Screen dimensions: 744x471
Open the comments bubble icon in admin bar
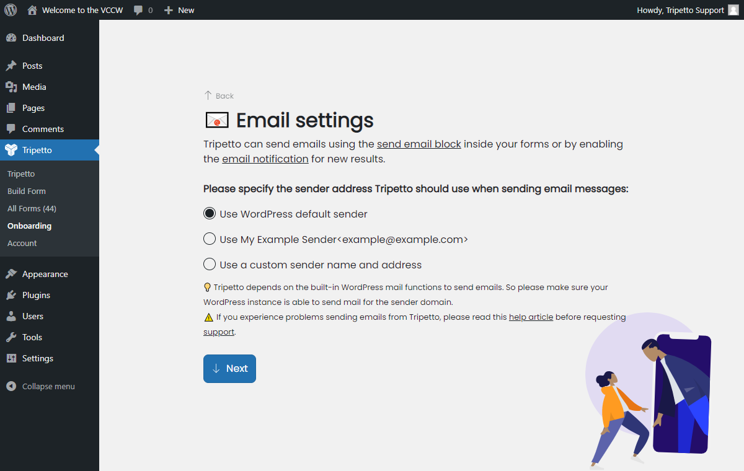point(138,10)
